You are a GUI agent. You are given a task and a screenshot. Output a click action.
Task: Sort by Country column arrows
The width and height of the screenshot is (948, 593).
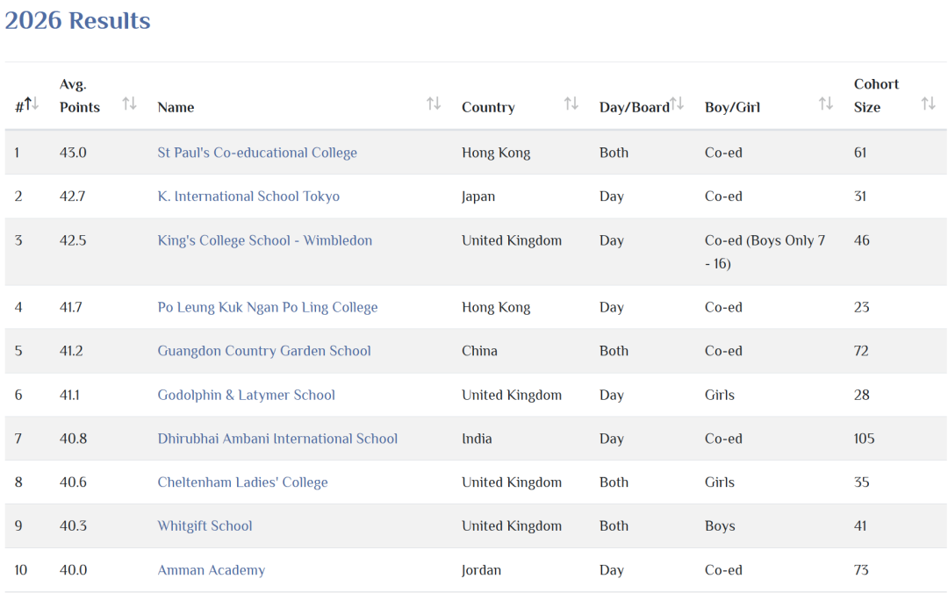571,104
